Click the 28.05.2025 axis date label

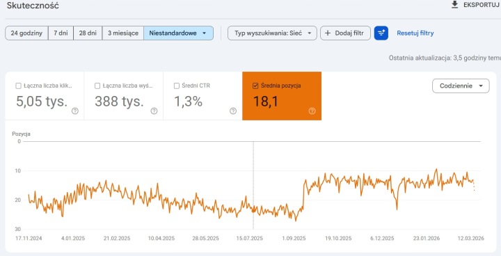click(x=206, y=239)
